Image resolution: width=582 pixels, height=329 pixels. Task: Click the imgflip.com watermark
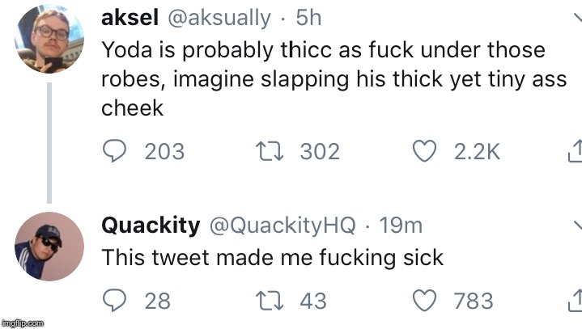tap(23, 323)
